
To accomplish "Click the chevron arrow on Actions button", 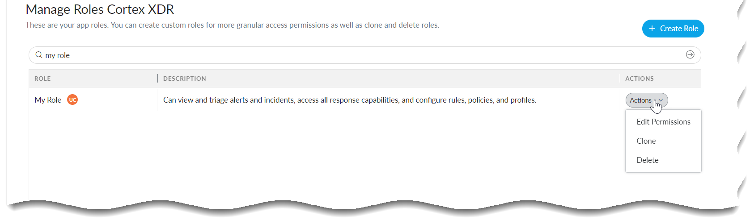I will tap(661, 100).
